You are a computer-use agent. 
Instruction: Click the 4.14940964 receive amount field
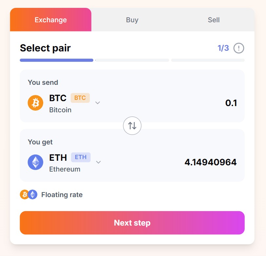point(211,162)
